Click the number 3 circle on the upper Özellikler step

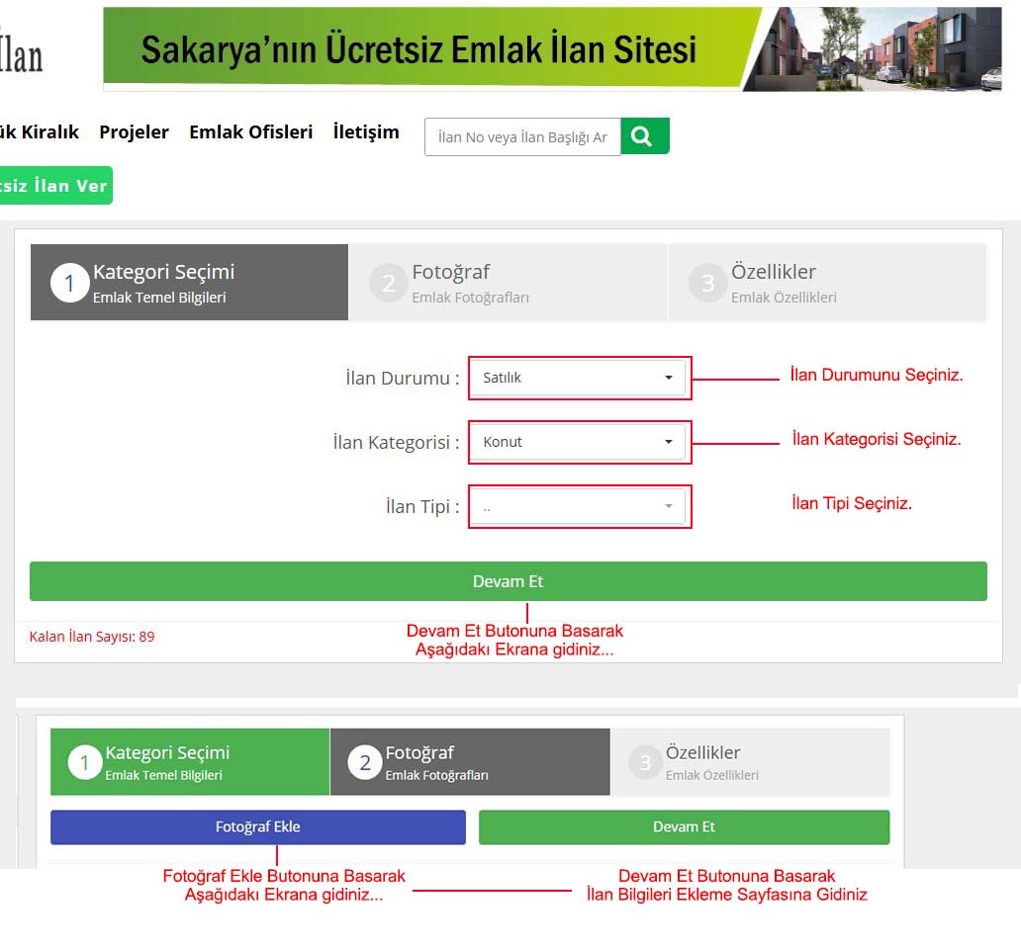click(x=707, y=284)
